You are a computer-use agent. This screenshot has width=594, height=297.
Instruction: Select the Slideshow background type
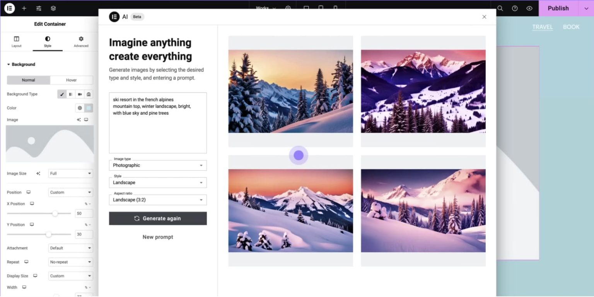click(x=88, y=94)
